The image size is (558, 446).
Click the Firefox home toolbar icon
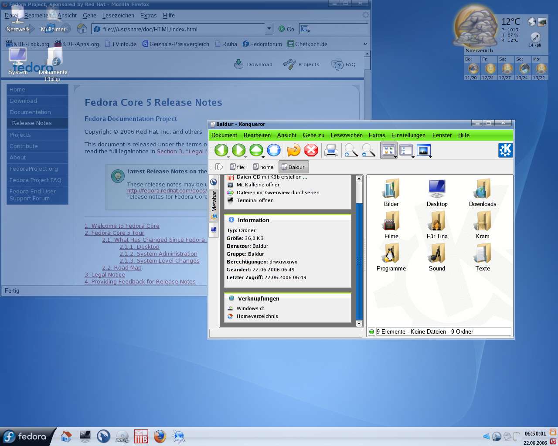(82, 29)
